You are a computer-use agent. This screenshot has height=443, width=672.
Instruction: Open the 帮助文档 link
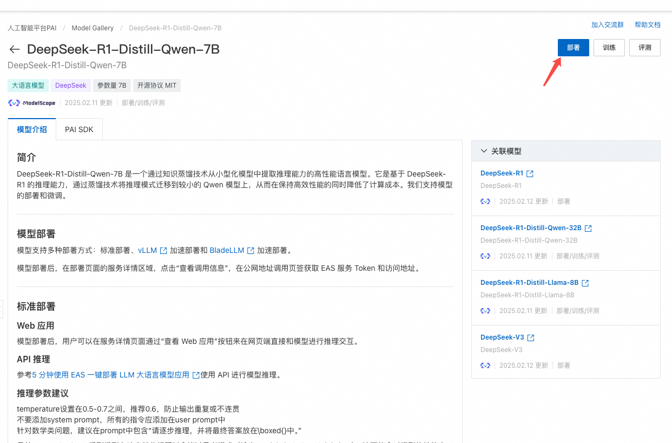647,25
